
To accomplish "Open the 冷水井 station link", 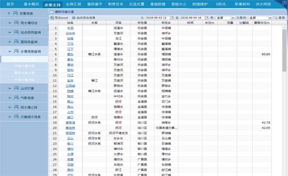I will [70, 33].
